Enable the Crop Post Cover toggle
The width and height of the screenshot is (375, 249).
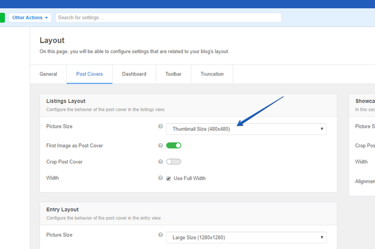point(174,161)
